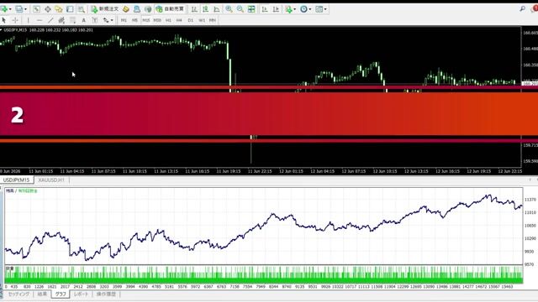
Task: Open the indicators list dropdown
Action: (290, 9)
